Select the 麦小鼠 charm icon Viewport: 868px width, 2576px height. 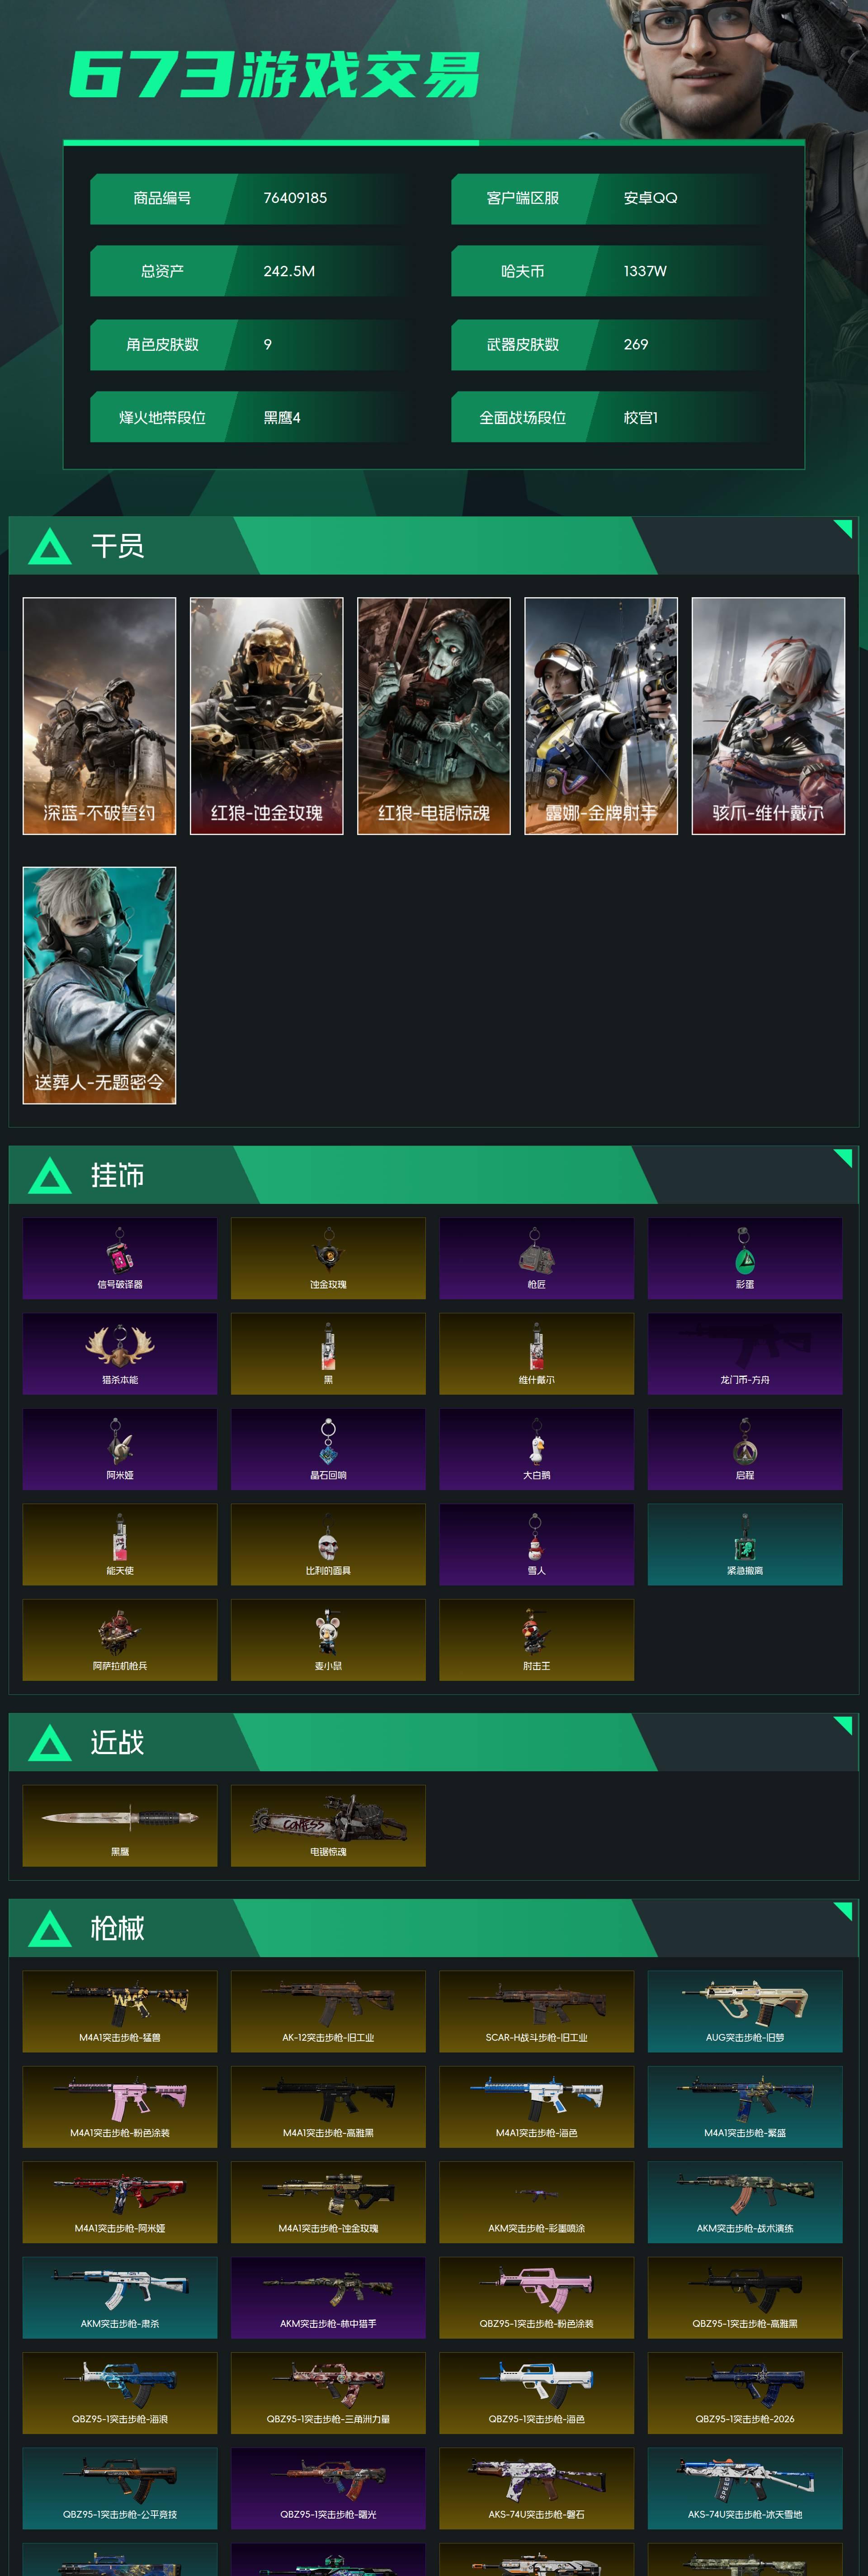coord(328,1639)
